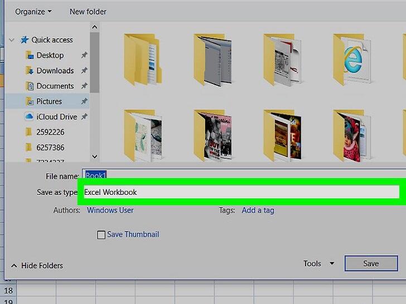The image size is (406, 304).
Task: Collapse the Quick access tree
Action: tap(12, 40)
